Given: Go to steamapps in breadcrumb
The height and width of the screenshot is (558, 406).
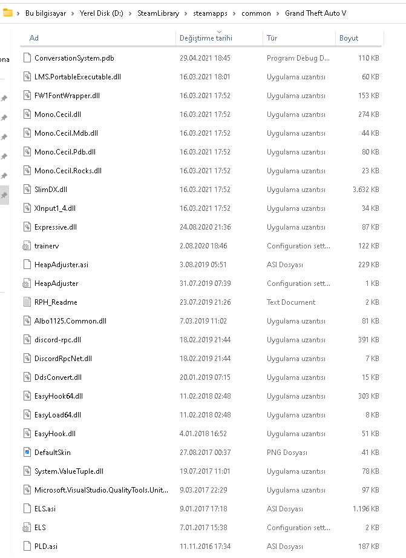Looking at the screenshot, I should point(210,13).
